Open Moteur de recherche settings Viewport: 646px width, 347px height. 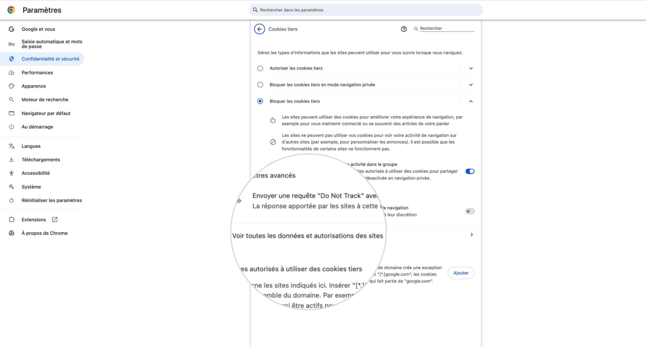tap(45, 100)
